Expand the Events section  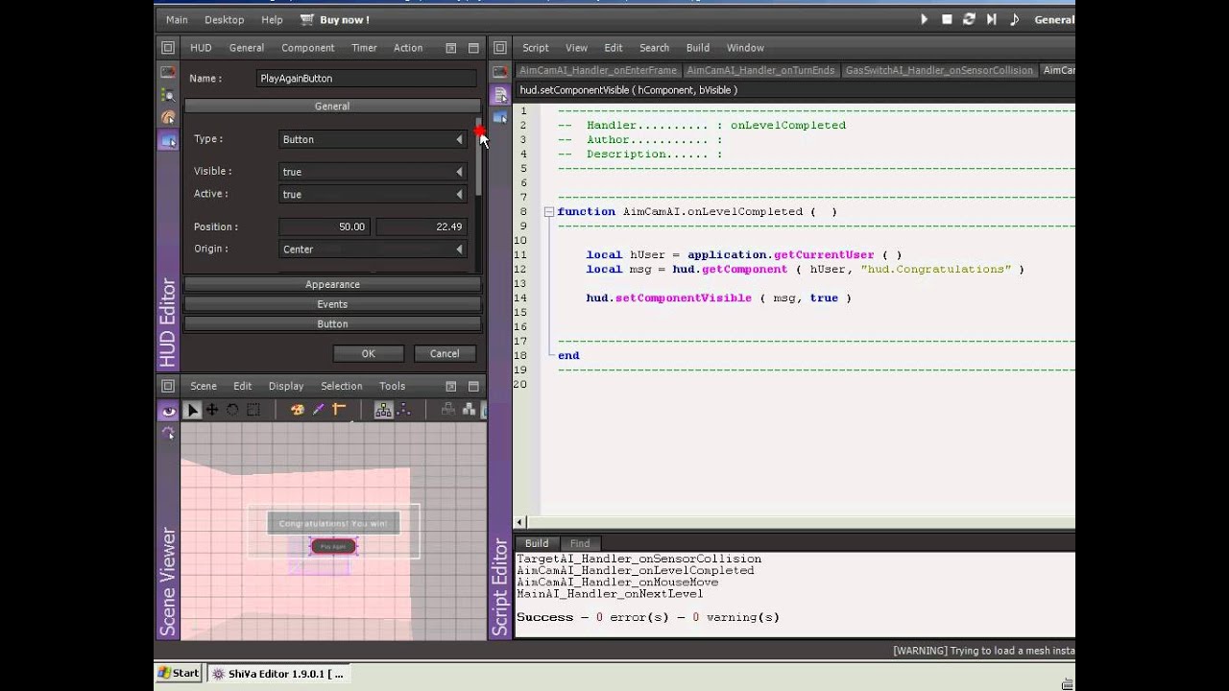[x=332, y=304]
